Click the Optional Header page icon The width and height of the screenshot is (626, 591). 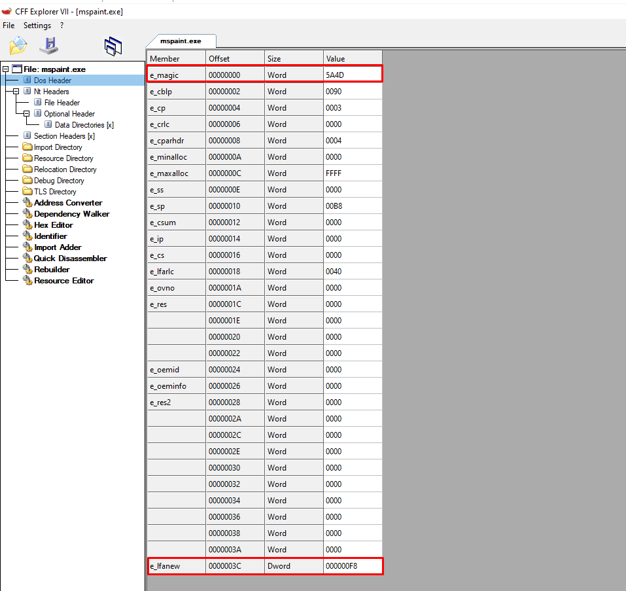pos(37,113)
